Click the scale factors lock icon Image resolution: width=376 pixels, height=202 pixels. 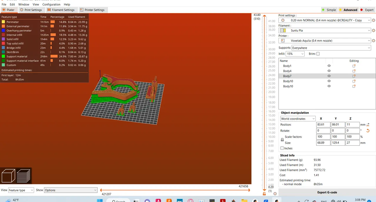(282, 140)
